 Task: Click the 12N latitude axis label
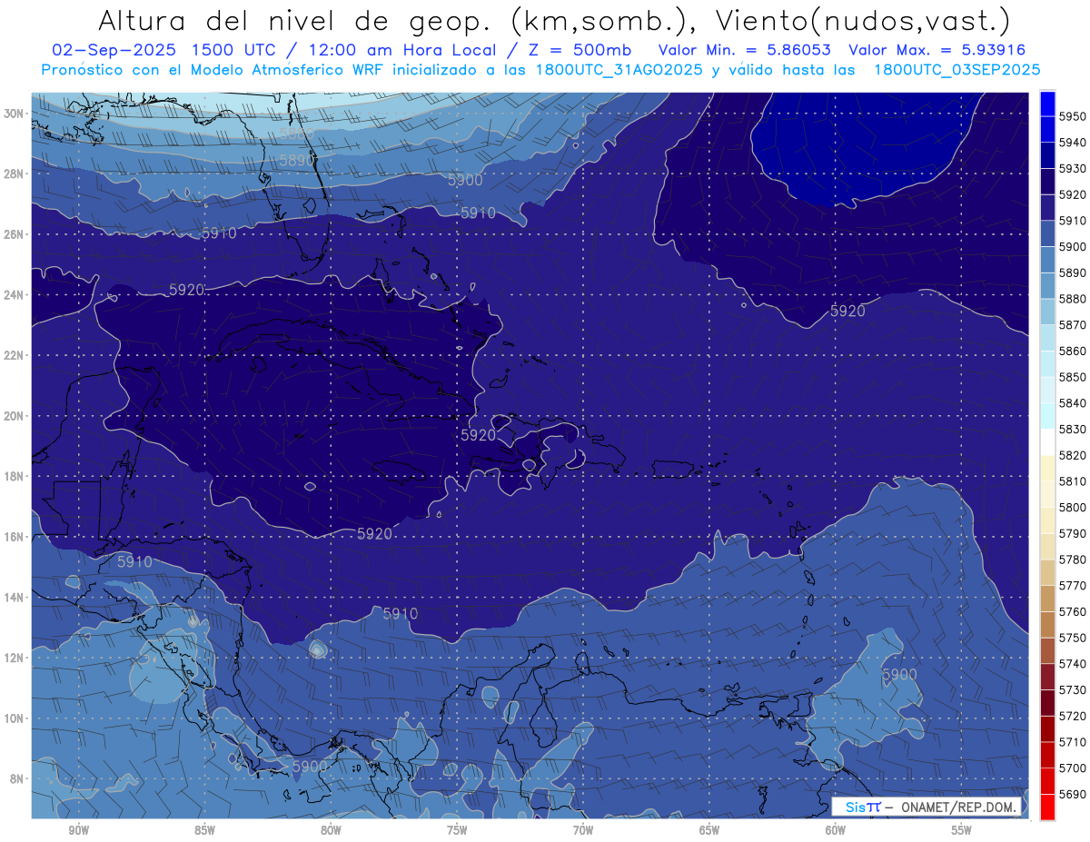coord(14,658)
